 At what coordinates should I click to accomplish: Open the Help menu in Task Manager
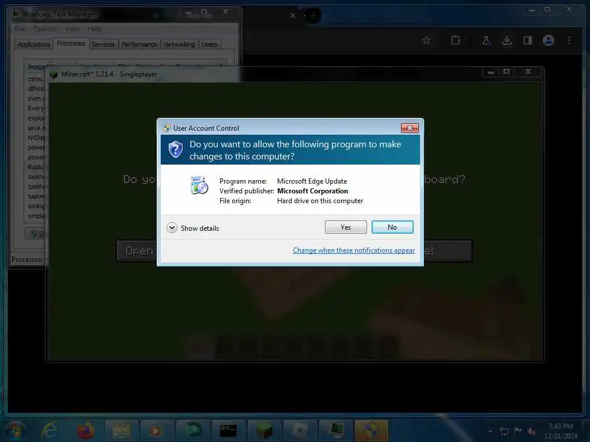click(x=94, y=29)
